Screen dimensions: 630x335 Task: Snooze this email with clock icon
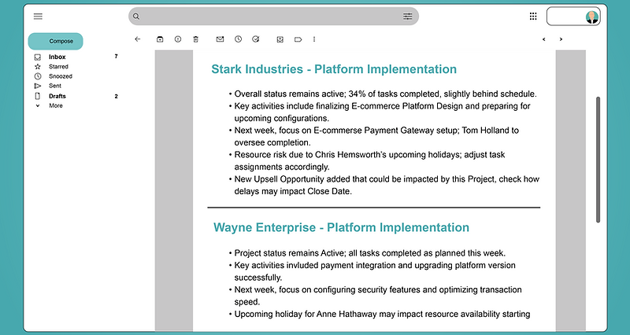pyautogui.click(x=239, y=39)
